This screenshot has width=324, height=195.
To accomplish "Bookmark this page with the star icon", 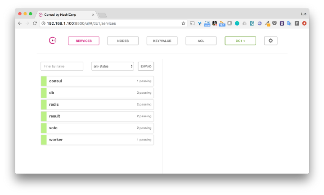I will point(183,23).
